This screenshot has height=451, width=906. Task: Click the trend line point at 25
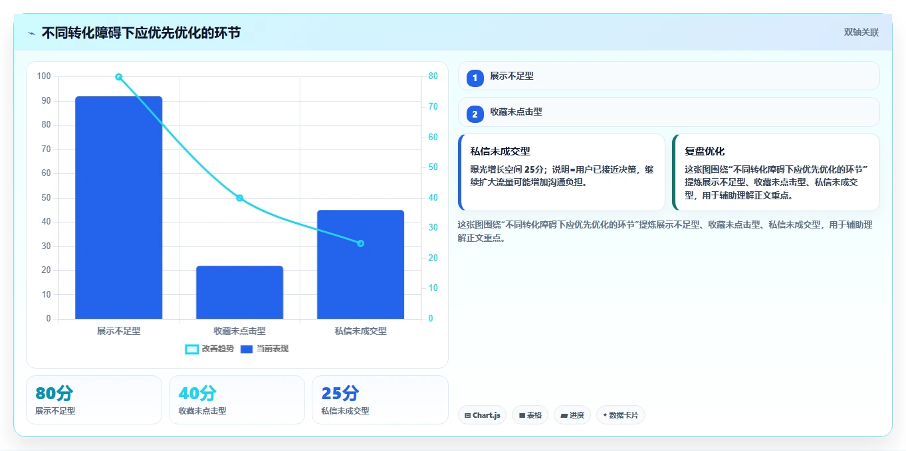[x=360, y=243]
